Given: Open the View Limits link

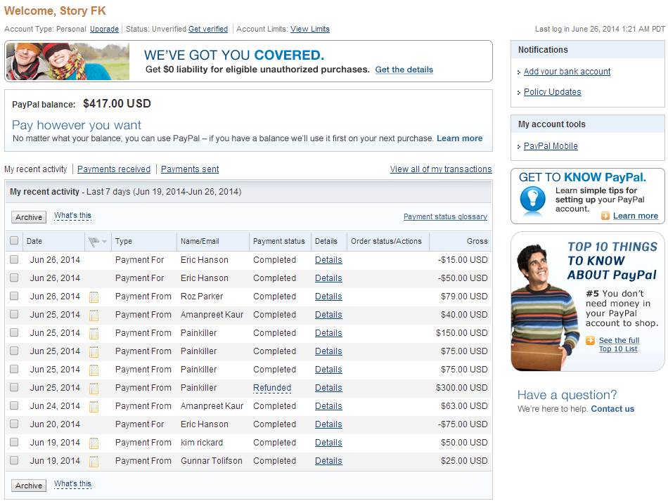Looking at the screenshot, I should tap(309, 29).
